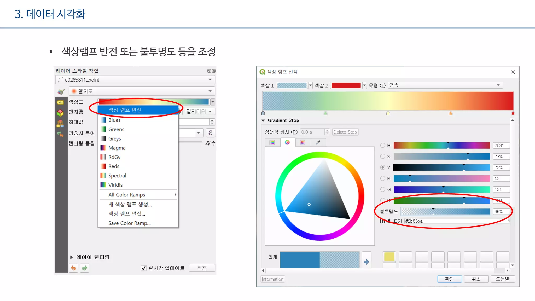535x301 pixels.
Task: Toggle the real-time update checkbox
Action: [x=143, y=268]
